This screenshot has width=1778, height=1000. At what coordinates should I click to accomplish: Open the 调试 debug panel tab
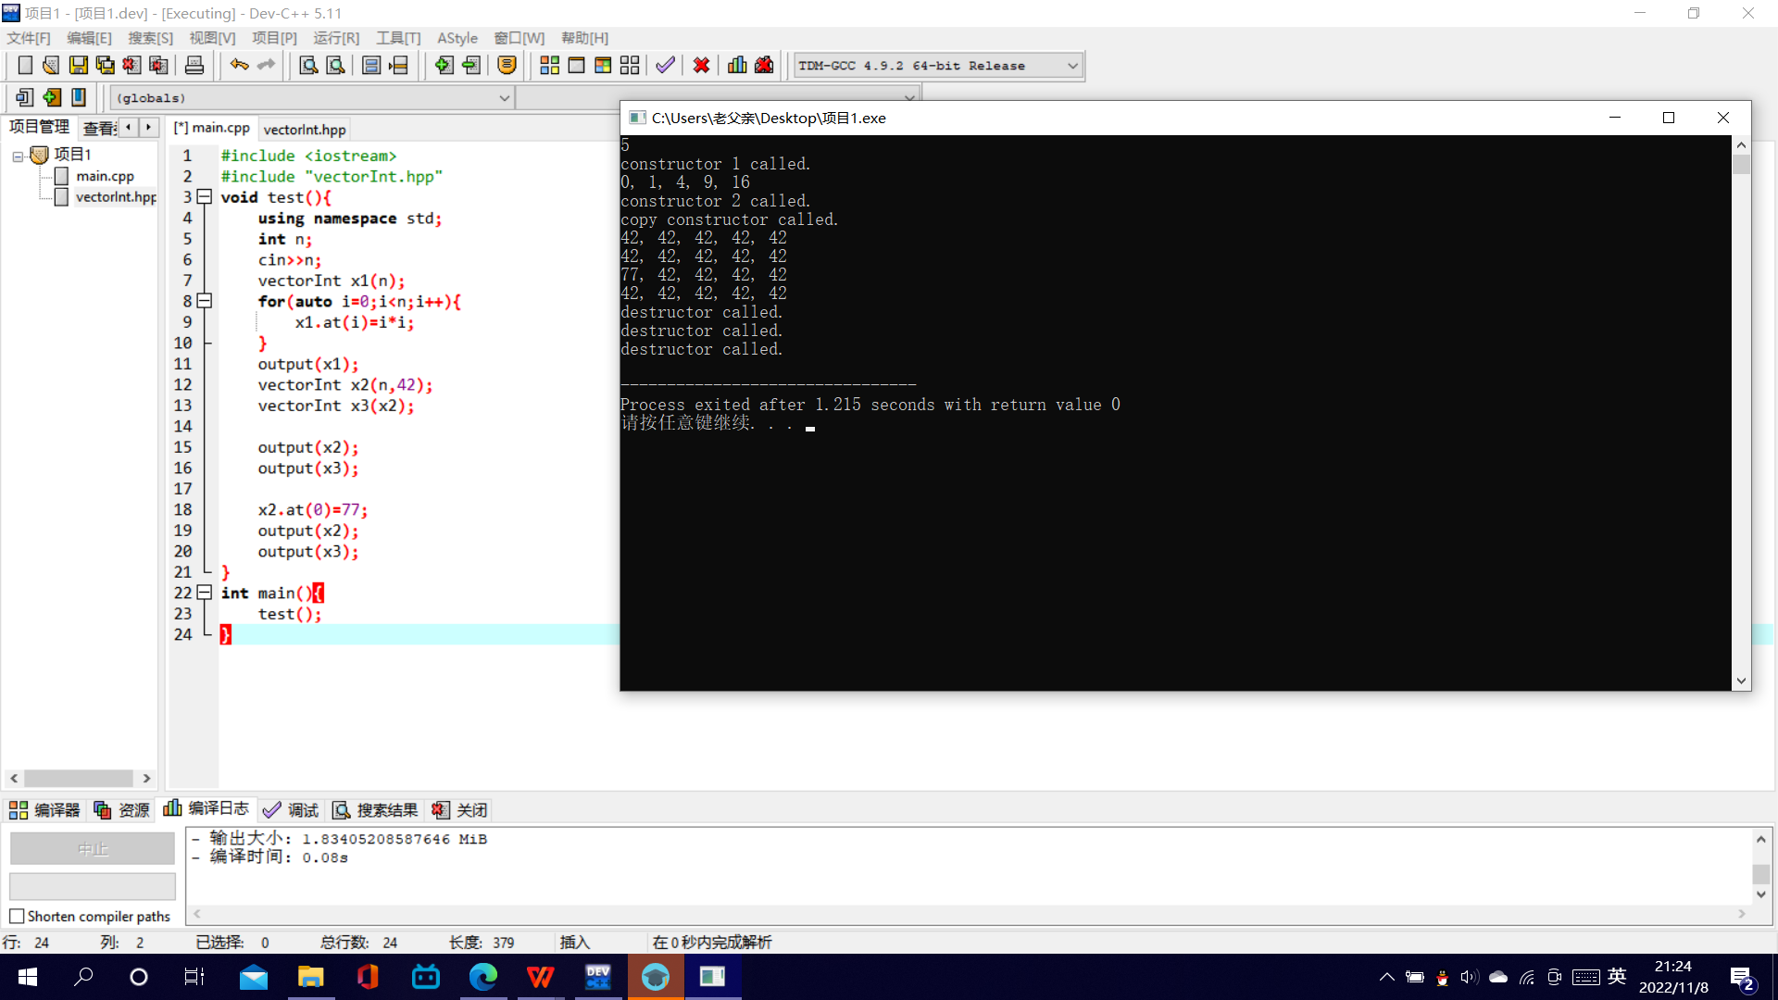292,810
